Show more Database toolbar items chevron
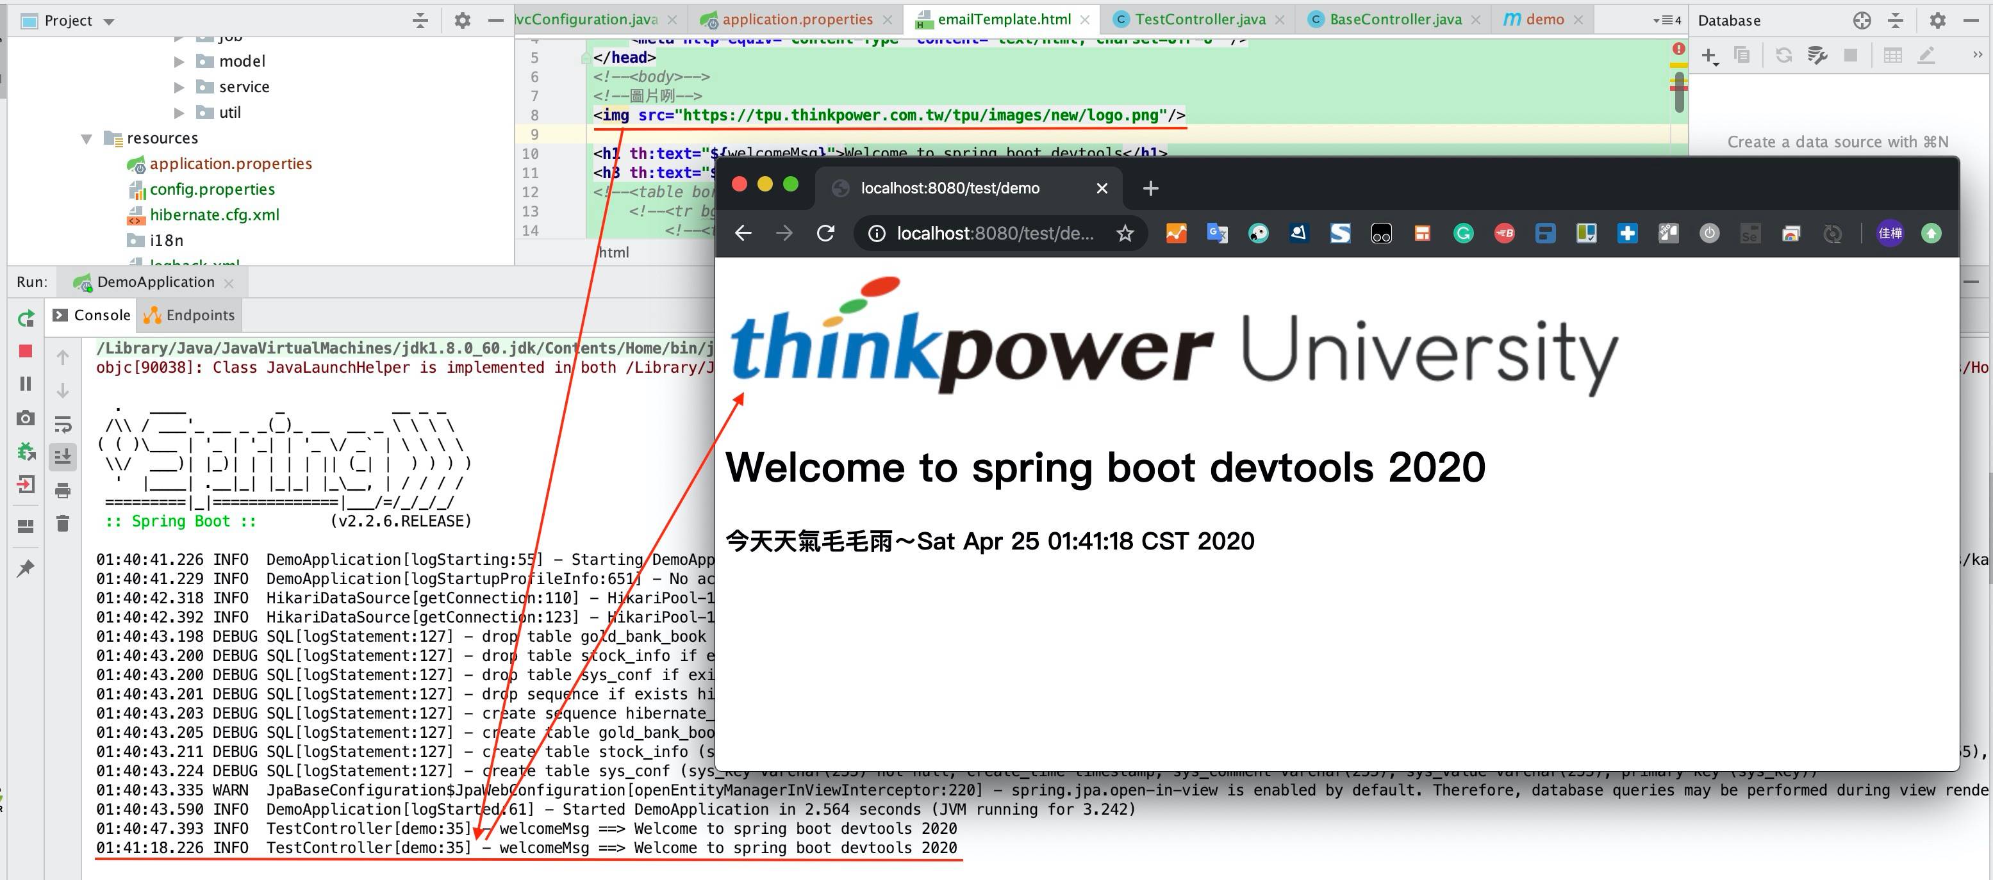This screenshot has width=1993, height=880. point(1978,55)
